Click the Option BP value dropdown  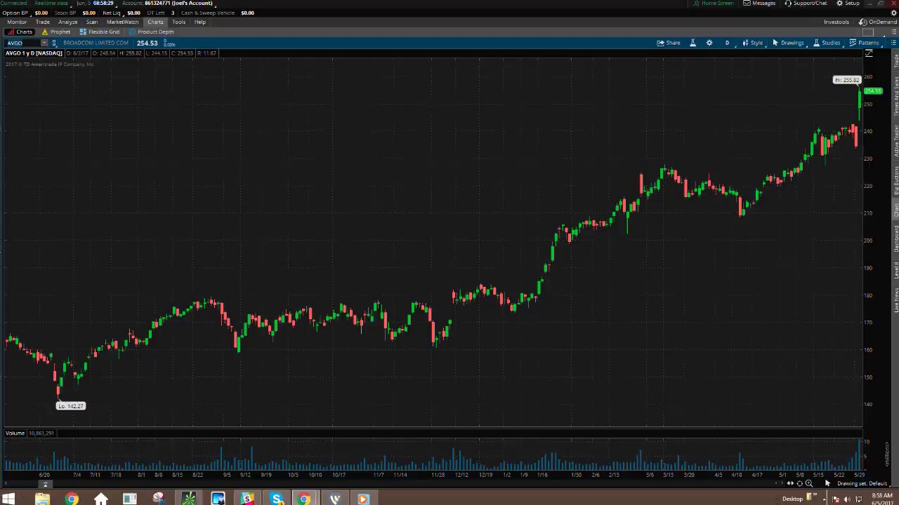coord(40,13)
